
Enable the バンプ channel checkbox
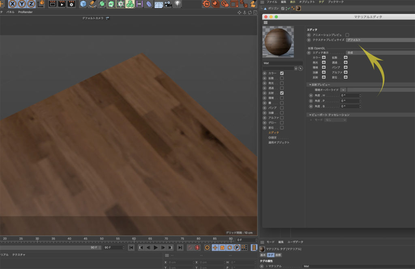[282, 108]
